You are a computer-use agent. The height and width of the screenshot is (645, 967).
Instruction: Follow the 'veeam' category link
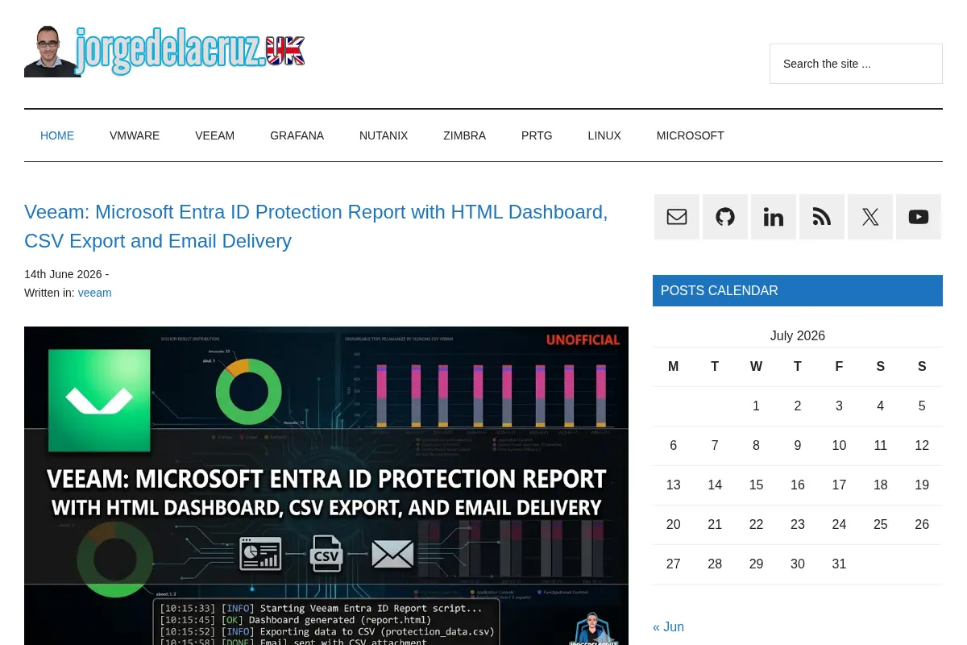tap(94, 293)
